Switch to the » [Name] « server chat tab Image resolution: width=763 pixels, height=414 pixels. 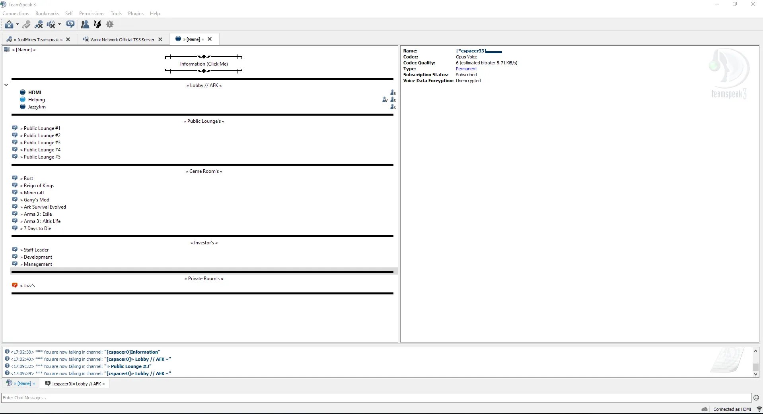pyautogui.click(x=21, y=383)
